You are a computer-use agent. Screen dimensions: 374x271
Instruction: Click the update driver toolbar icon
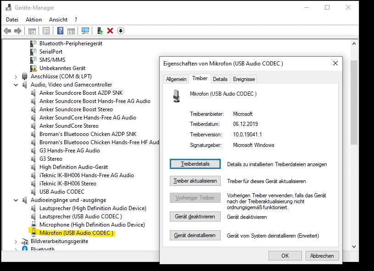tap(100, 31)
